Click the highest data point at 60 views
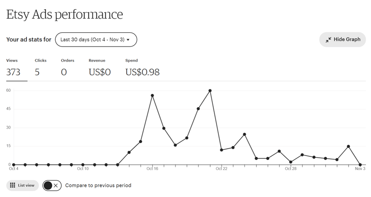The height and width of the screenshot is (197, 371). 210,90
